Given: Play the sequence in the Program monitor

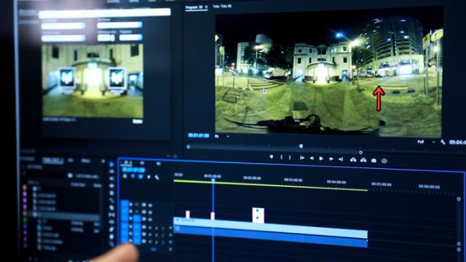Looking at the screenshot, I should click(x=321, y=159).
